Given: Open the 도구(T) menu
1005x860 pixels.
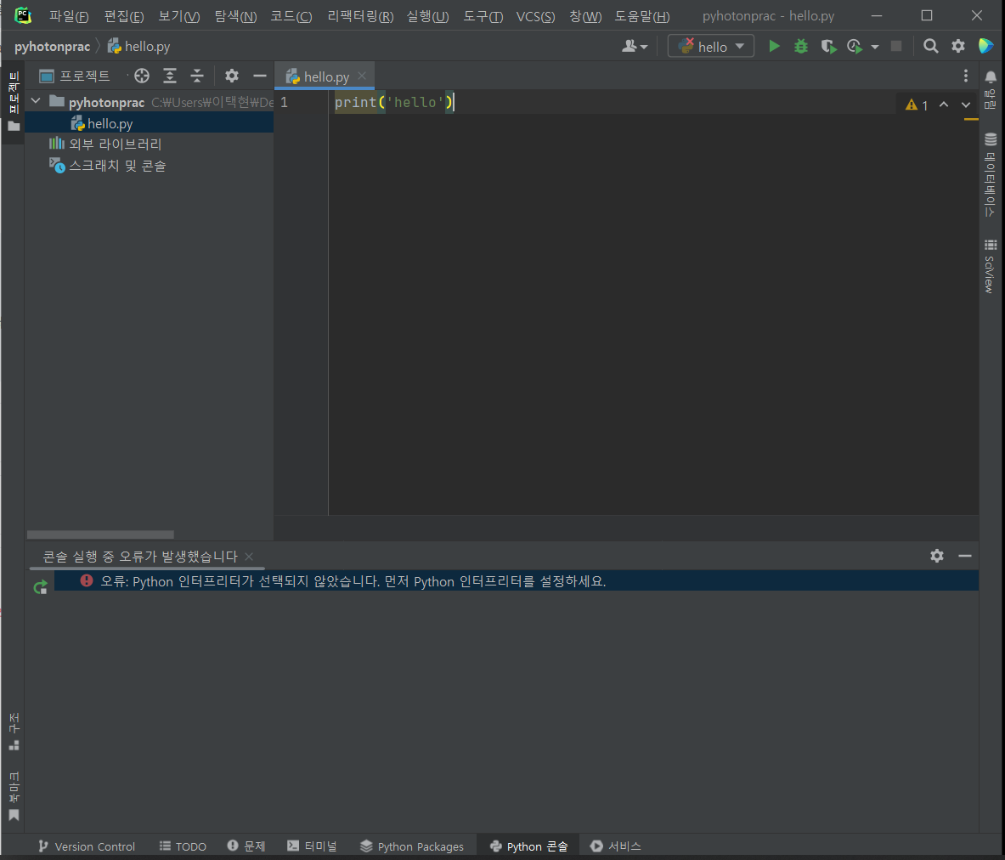Looking at the screenshot, I should pos(483,16).
